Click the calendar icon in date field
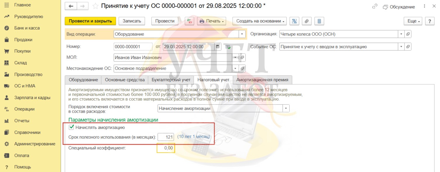Viewport: 440px width, 172px height. coord(217,47)
